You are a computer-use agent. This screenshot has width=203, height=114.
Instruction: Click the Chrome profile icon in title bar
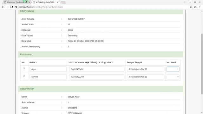[x=185, y=2]
